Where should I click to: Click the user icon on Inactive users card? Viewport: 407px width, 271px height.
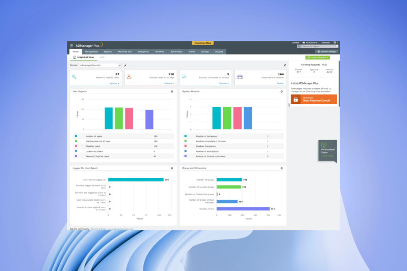(129, 77)
